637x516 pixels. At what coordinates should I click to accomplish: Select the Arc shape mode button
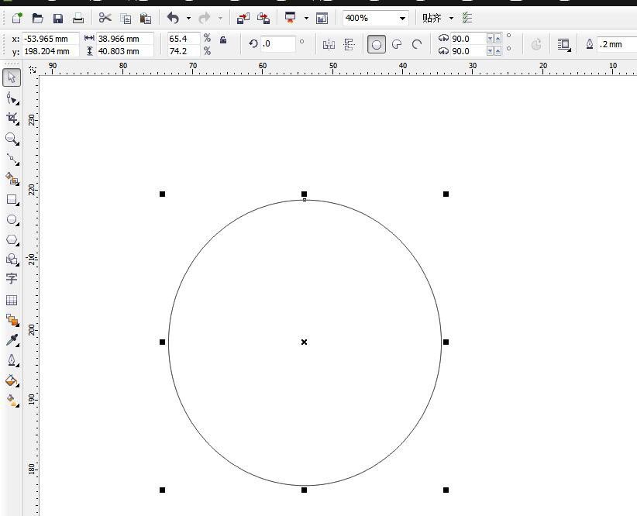pos(417,44)
